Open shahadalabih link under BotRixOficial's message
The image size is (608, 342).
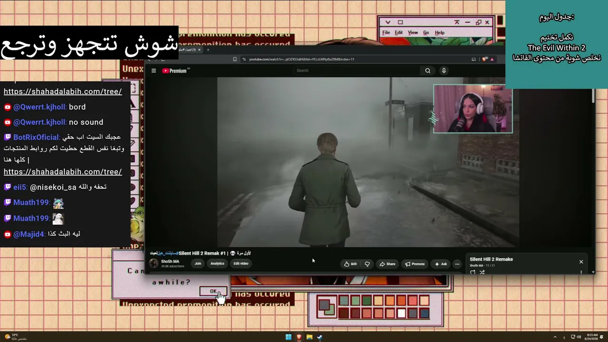(63, 171)
